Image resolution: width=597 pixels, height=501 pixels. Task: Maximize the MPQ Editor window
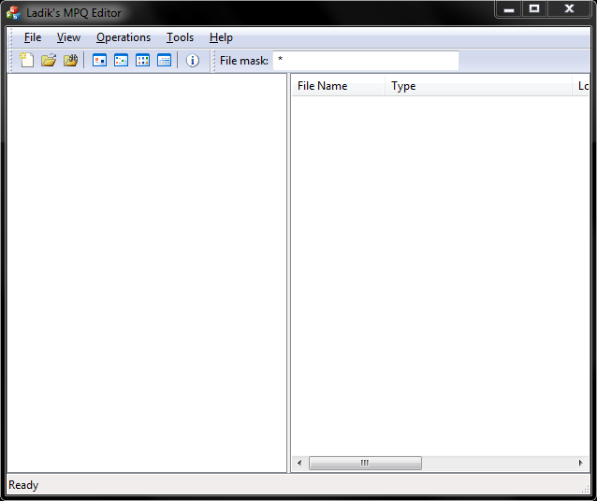coord(534,9)
